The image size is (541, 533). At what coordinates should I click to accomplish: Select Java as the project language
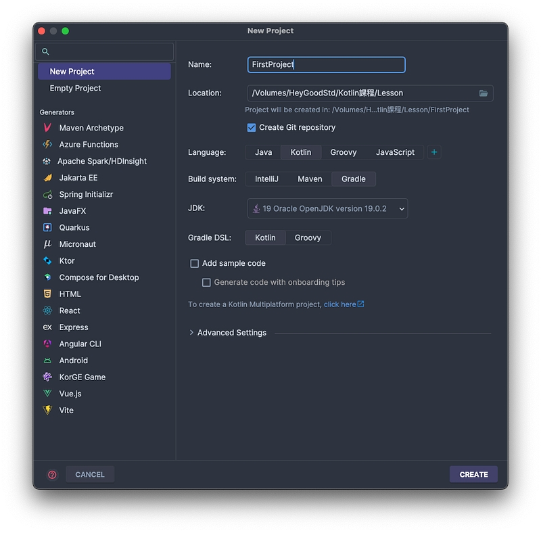pyautogui.click(x=263, y=152)
